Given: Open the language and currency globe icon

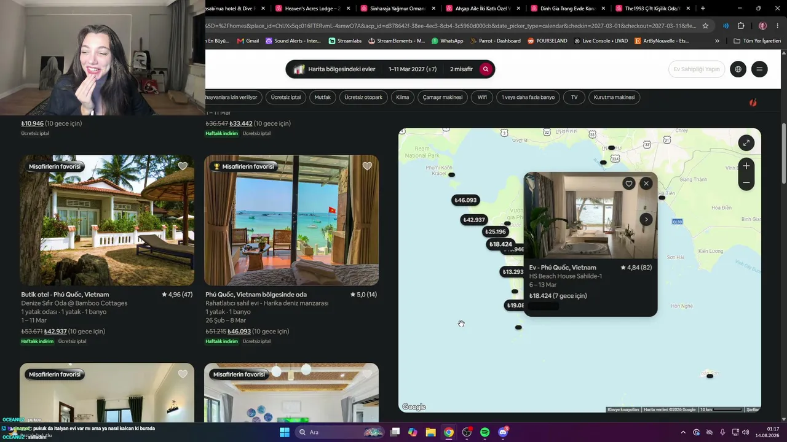Looking at the screenshot, I should [x=738, y=69].
